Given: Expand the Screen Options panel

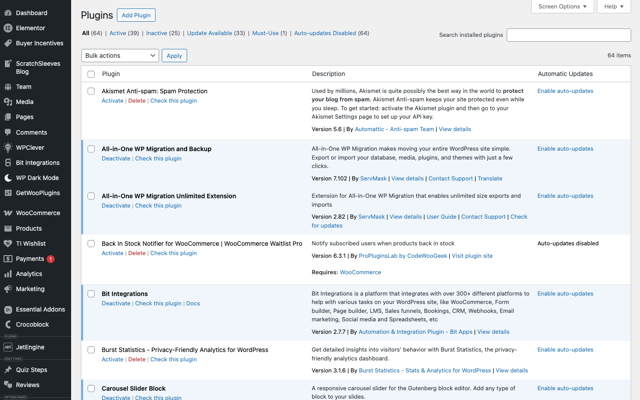Looking at the screenshot, I should point(563,6).
